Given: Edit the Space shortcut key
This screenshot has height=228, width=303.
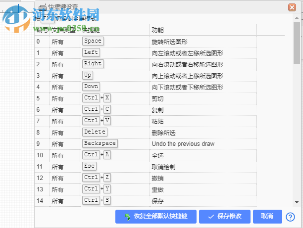Looking at the screenshot, I should point(93,41).
